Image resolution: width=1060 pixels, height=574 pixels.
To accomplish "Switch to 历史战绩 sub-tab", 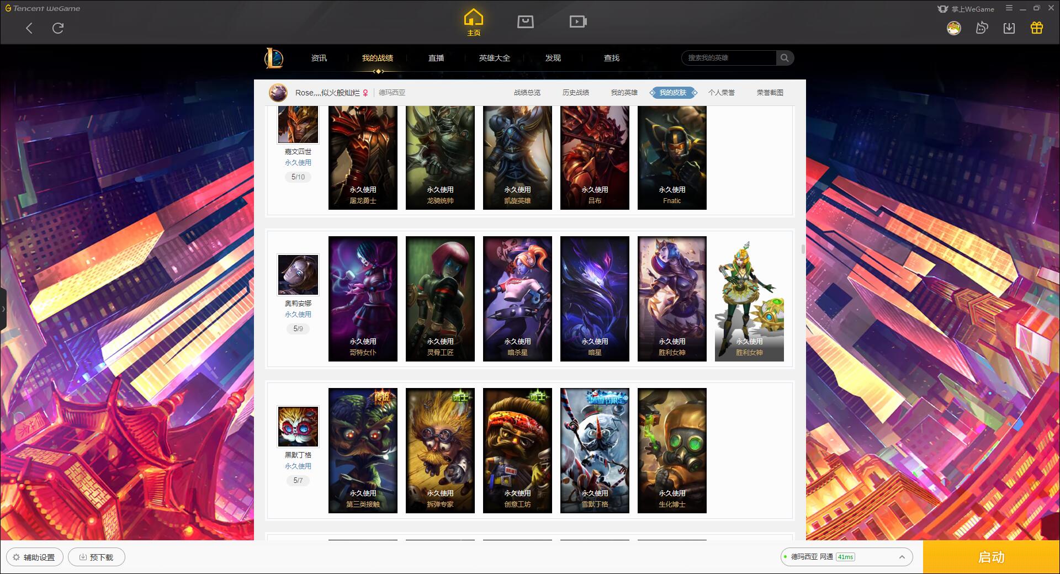I will [x=576, y=93].
